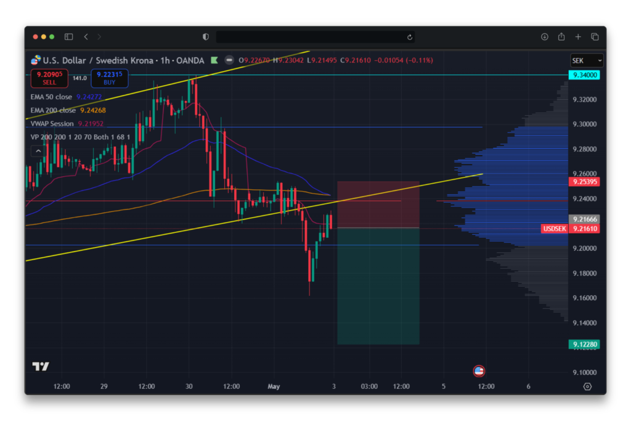Image resolution: width=631 pixels, height=421 pixels.
Task: Click the 'May' label on the time axis
Action: pyautogui.click(x=274, y=386)
